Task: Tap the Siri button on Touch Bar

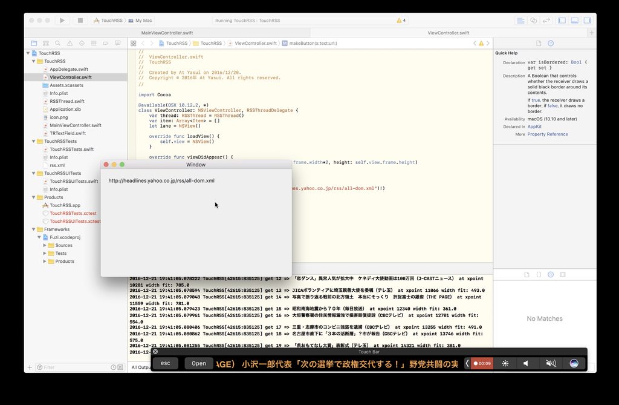Action: click(574, 363)
